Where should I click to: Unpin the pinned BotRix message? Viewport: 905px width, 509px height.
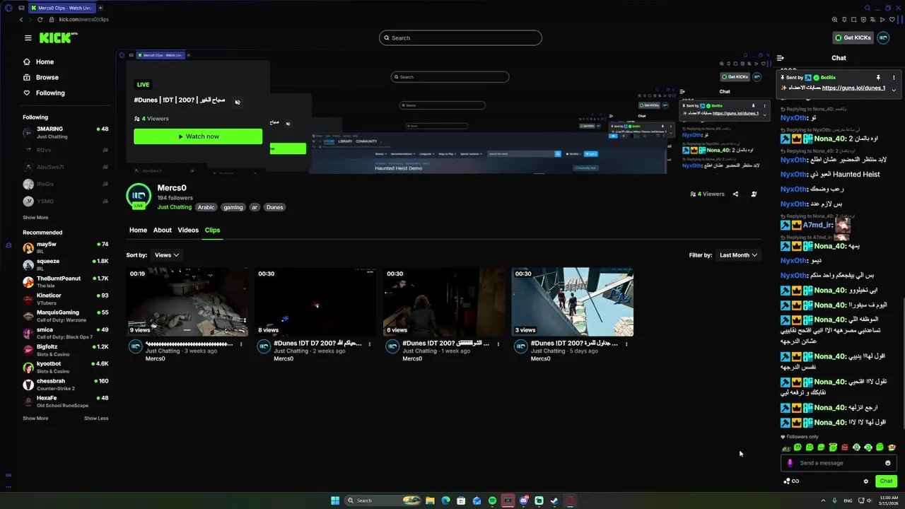click(x=878, y=77)
